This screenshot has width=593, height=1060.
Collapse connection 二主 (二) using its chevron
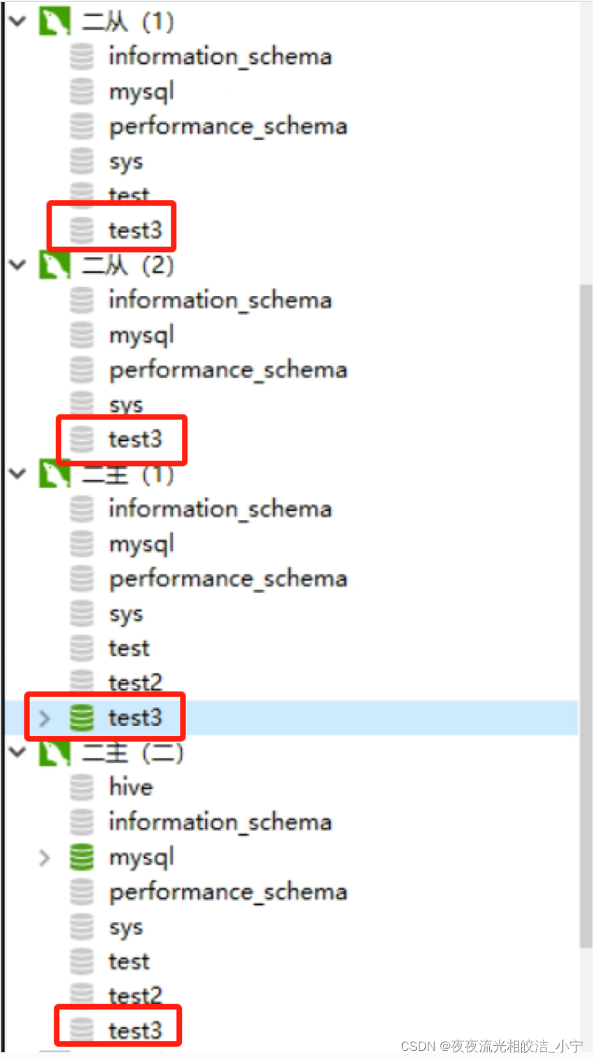coord(15,752)
